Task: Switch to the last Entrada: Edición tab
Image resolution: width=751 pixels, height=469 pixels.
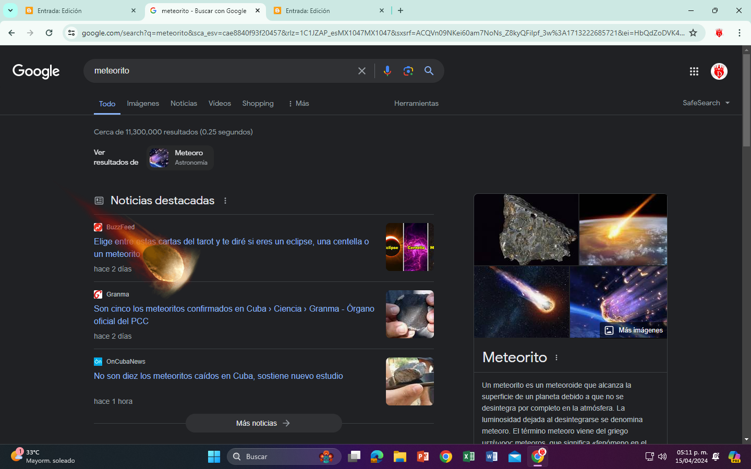Action: [329, 10]
